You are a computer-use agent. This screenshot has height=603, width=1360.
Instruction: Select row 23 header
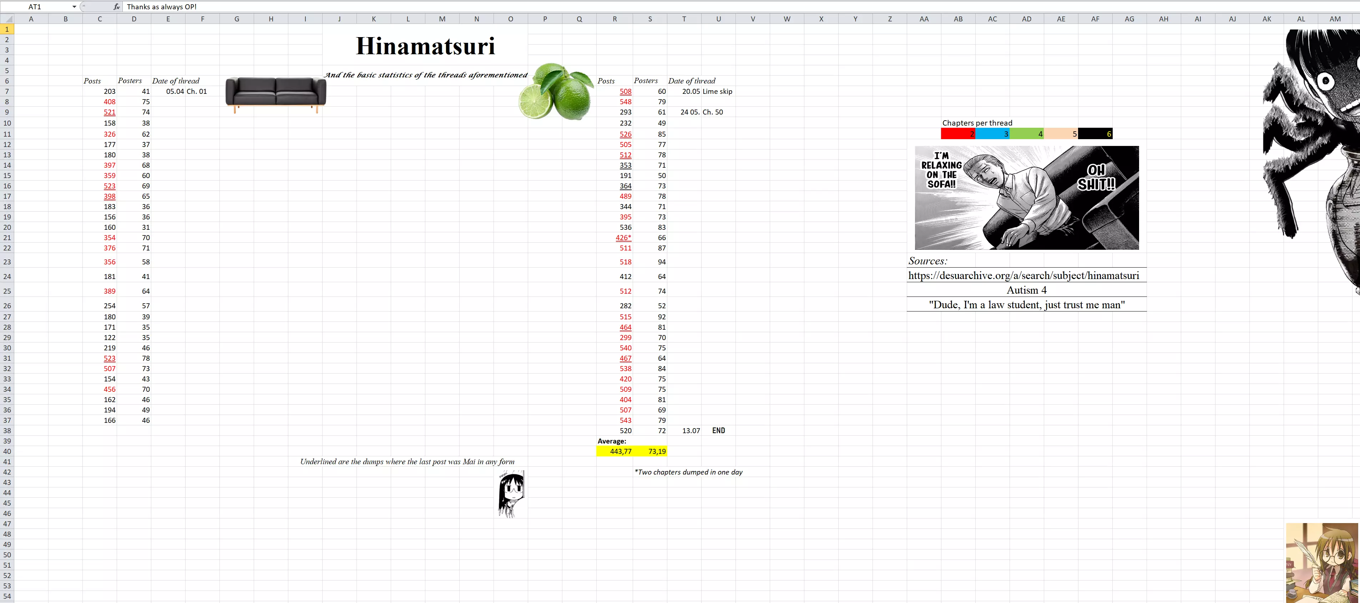7,262
